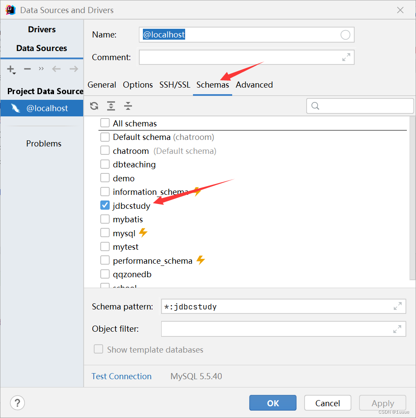This screenshot has height=418, width=416.
Task: Remove selected data source with minus icon
Action: click(27, 69)
